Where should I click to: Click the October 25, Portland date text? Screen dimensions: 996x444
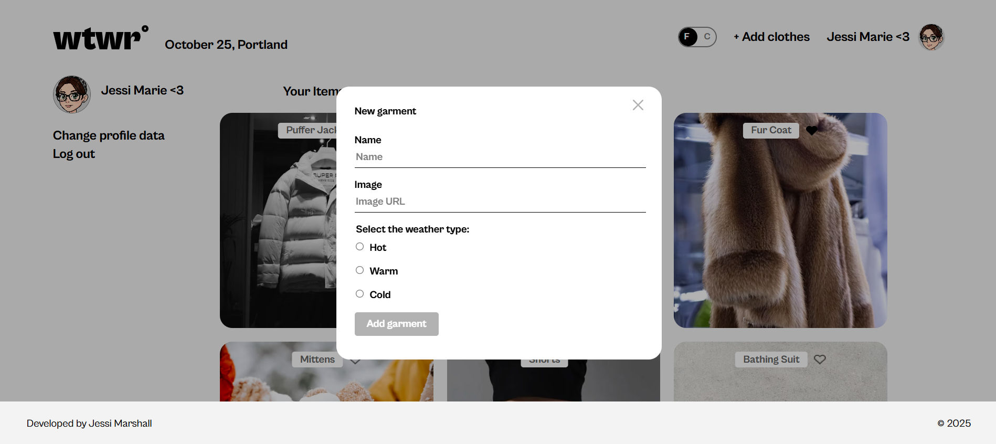[226, 45]
